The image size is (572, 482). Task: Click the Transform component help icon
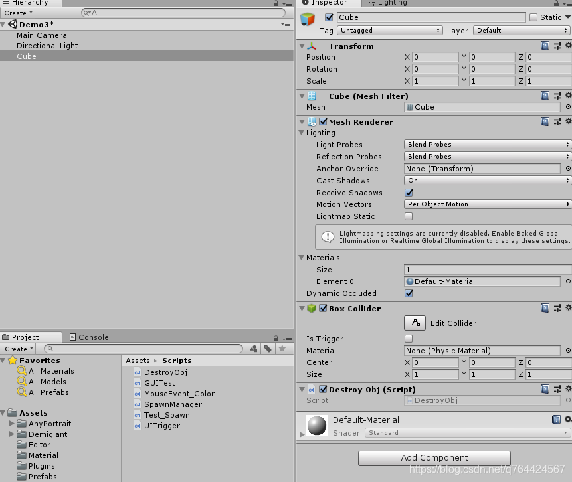(545, 46)
